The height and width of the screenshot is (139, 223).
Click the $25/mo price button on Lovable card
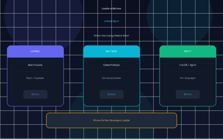[x=35, y=94]
